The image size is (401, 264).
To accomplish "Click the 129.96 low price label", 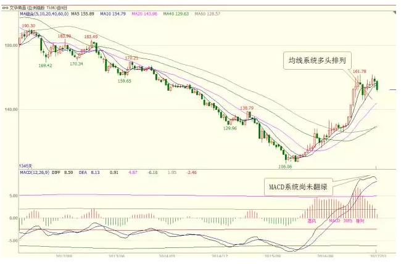I will pyautogui.click(x=230, y=128).
